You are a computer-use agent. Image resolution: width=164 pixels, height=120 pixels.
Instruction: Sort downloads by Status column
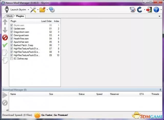pos(86,94)
